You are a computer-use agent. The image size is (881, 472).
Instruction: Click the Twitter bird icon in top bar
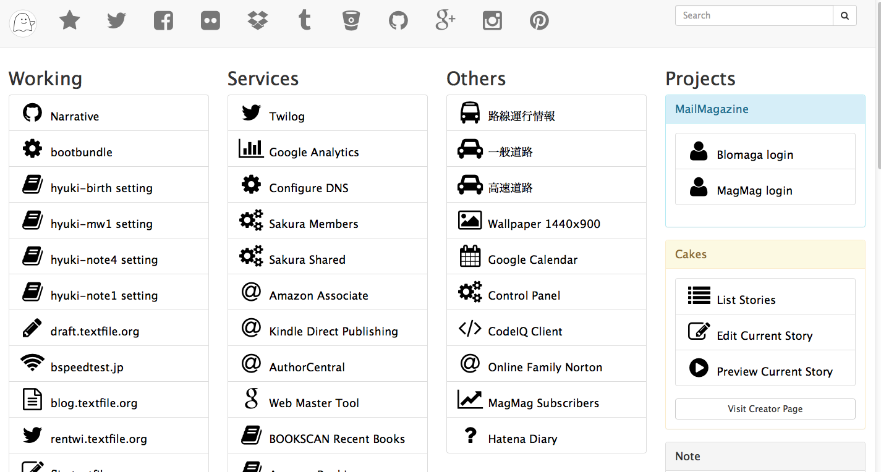click(x=116, y=21)
